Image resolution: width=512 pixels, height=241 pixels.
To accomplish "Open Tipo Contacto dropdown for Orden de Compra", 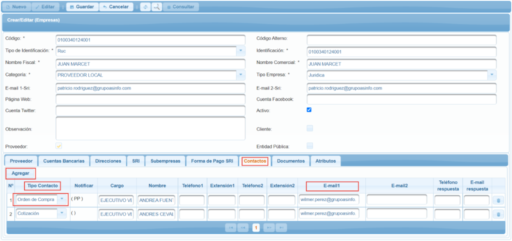I will click(61, 200).
